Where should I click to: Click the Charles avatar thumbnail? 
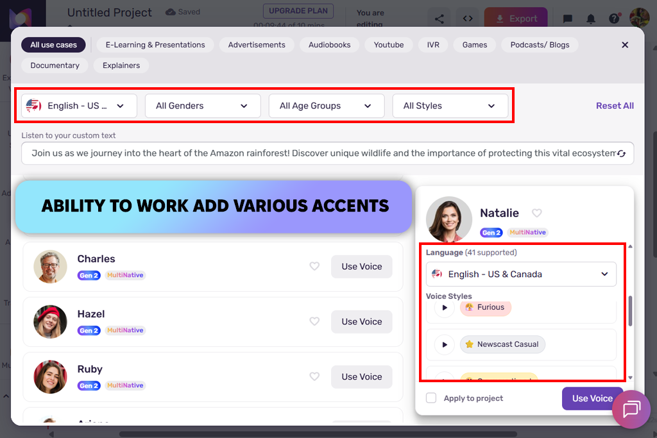pyautogui.click(x=50, y=267)
